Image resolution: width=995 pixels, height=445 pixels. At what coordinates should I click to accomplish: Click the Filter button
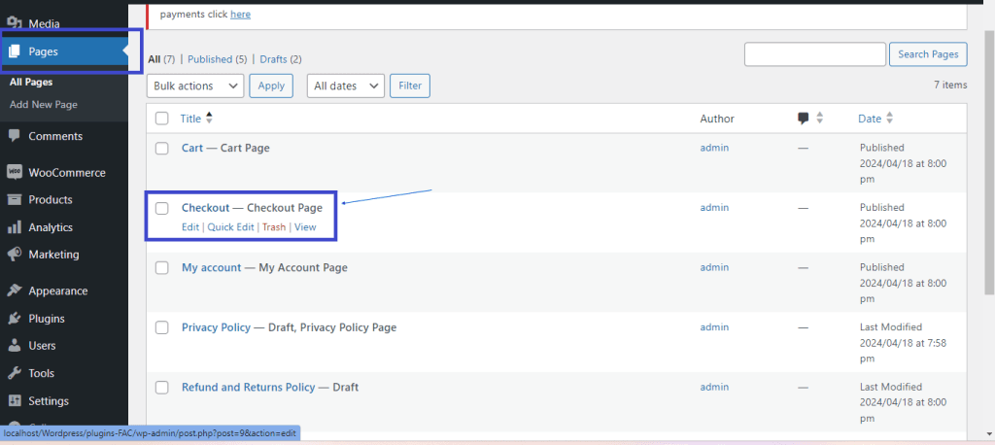410,86
